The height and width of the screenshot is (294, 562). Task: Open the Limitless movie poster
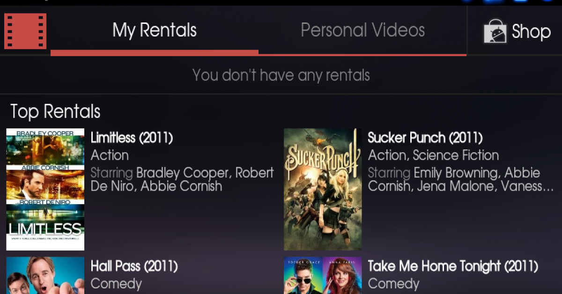pos(45,189)
